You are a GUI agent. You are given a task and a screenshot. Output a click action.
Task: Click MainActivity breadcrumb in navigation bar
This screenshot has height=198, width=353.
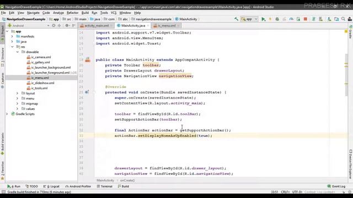tap(186, 19)
